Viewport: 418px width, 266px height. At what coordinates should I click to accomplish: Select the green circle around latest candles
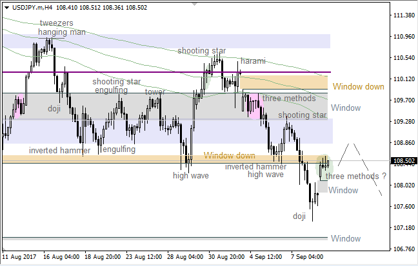324,167
